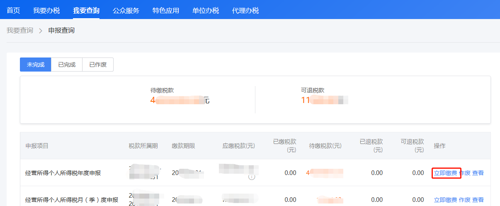Click the 缴款期限 column header
Image resolution: width=500 pixels, height=206 pixels.
(x=183, y=146)
